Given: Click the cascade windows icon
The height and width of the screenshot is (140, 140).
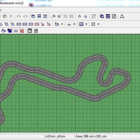Looking at the screenshot, I should 33,16.
